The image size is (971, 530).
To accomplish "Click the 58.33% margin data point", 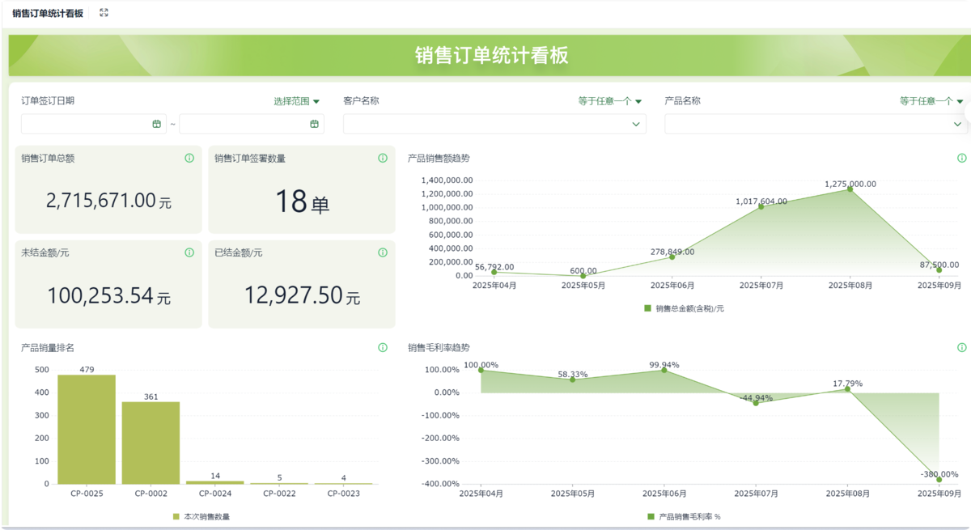I will 572,379.
